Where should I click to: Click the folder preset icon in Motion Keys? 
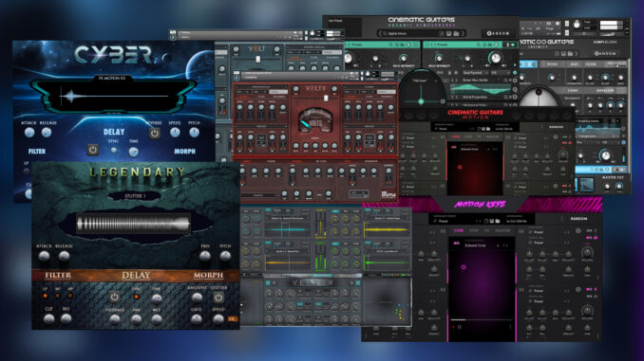(x=497, y=222)
